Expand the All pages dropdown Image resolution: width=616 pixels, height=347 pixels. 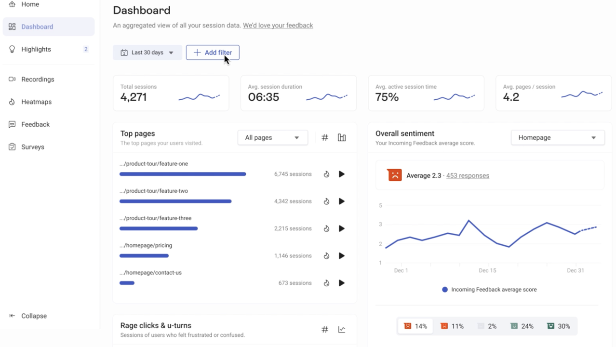(x=272, y=138)
